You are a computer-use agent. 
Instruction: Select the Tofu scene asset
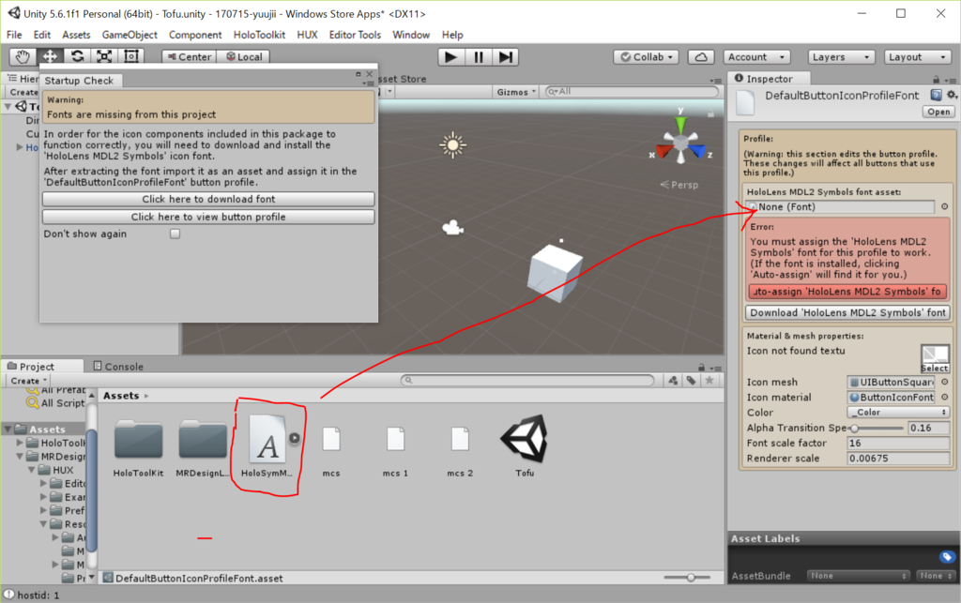pyautogui.click(x=525, y=446)
